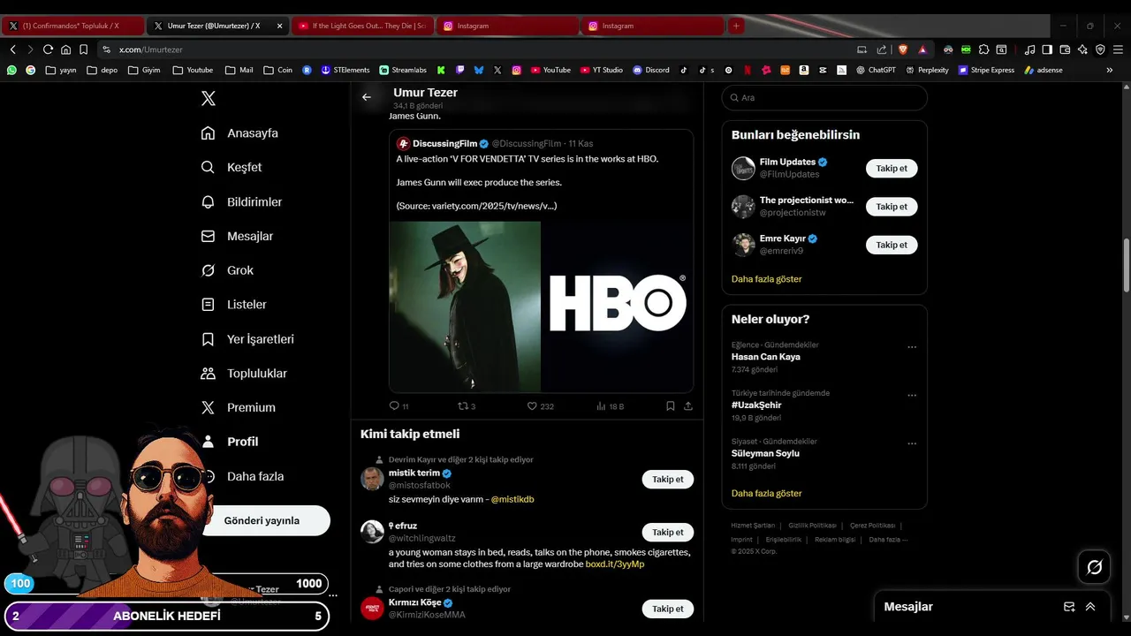
Task: Follow mistik terim account
Action: coord(667,480)
